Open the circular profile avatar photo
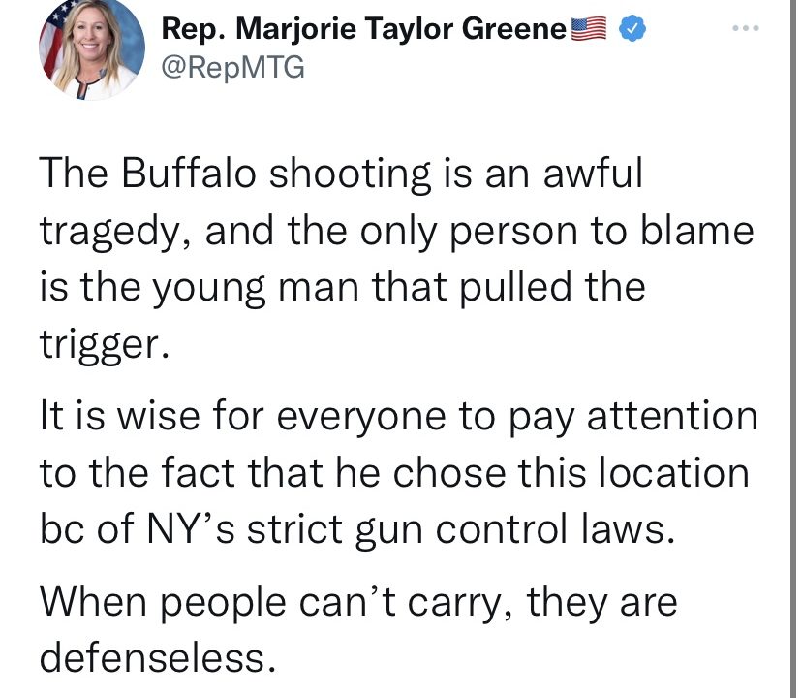 92,48
